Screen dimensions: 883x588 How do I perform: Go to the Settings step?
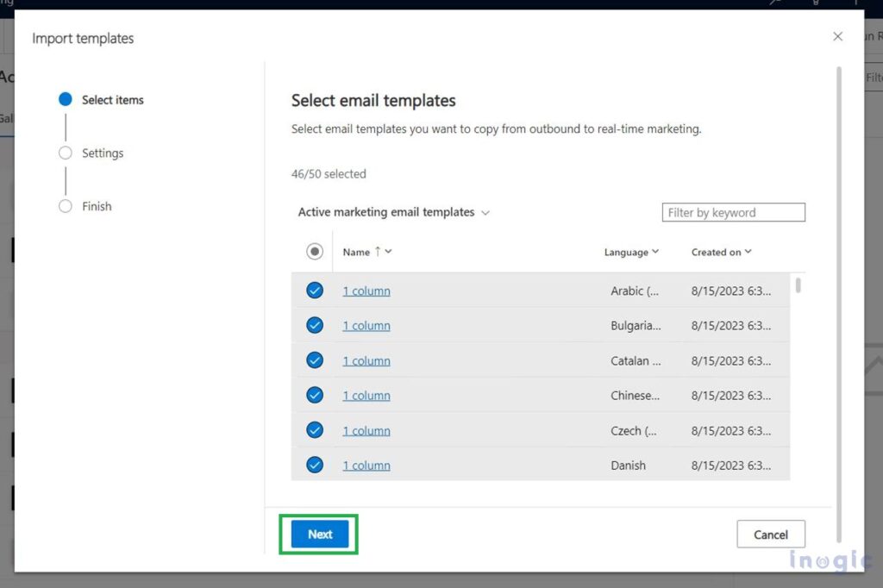(91, 153)
